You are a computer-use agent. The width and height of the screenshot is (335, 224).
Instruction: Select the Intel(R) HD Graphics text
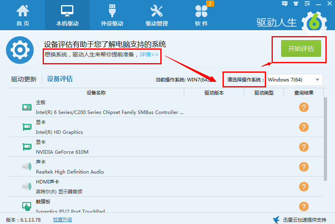click(59, 132)
